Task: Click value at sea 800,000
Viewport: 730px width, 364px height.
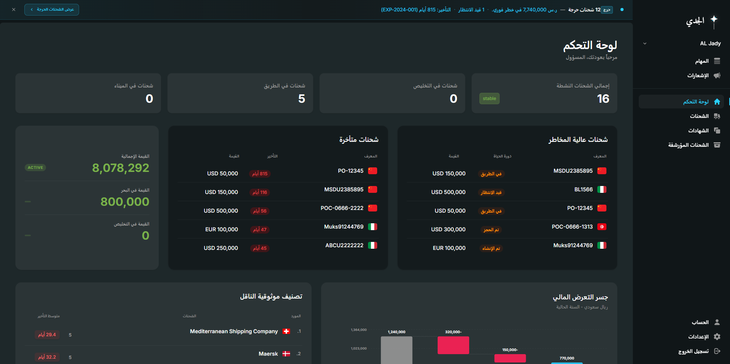Action: 125,202
